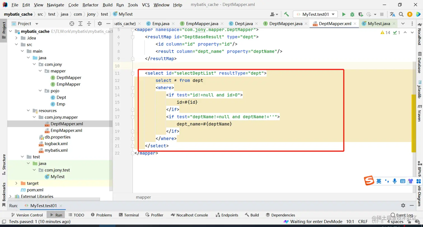
Task: Expand the .idea folder
Action: pos(17,38)
